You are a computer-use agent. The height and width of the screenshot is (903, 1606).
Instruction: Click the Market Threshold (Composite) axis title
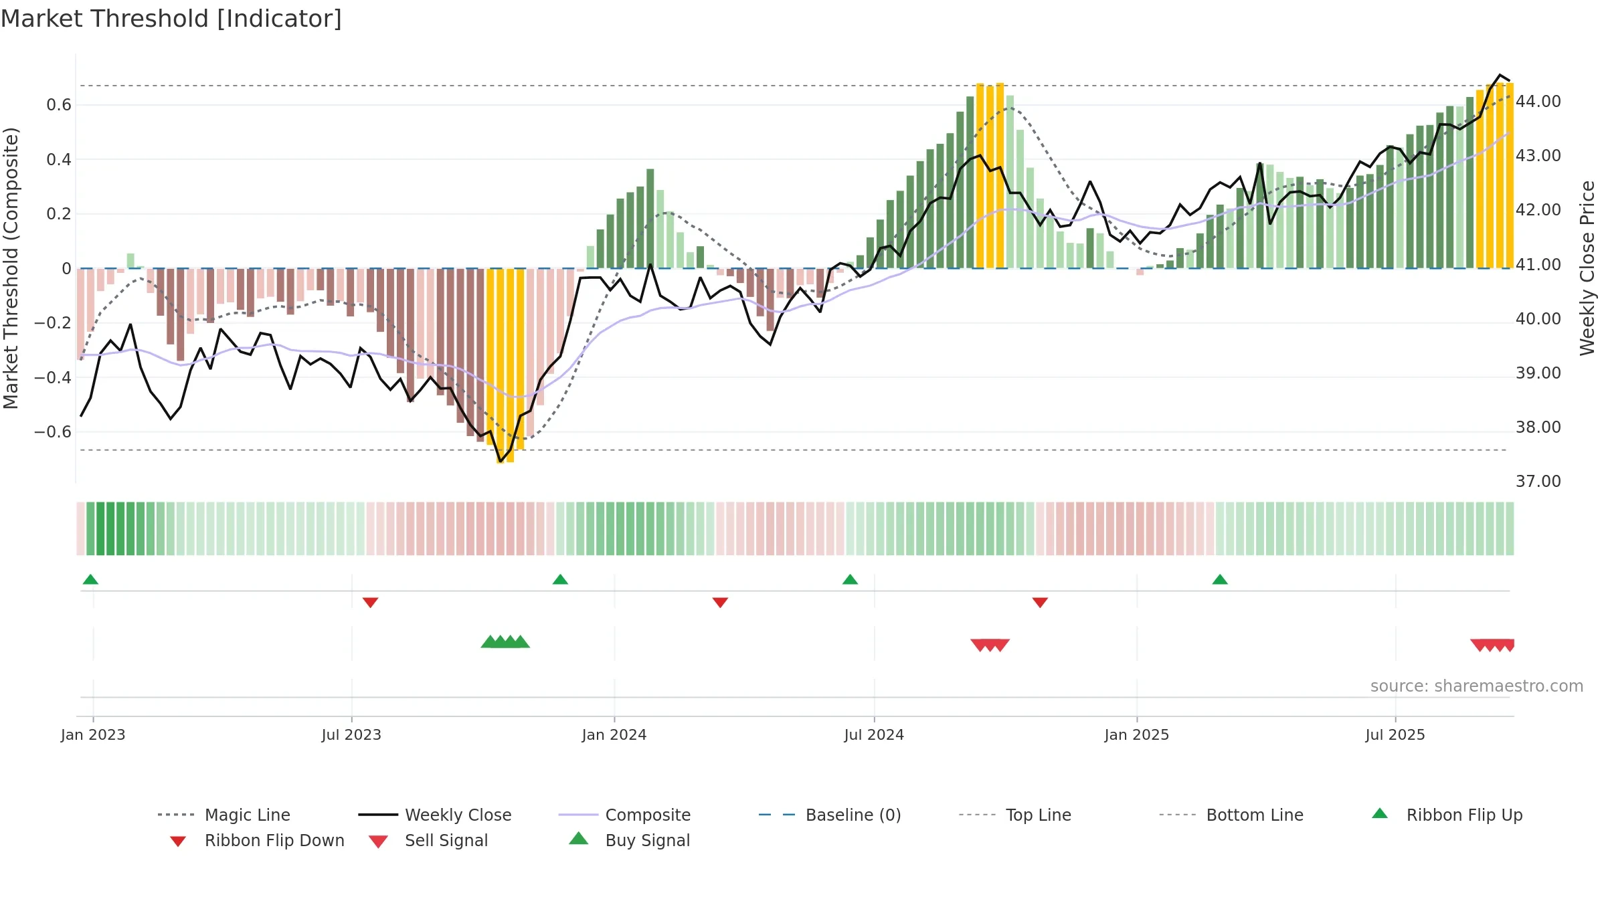[11, 268]
